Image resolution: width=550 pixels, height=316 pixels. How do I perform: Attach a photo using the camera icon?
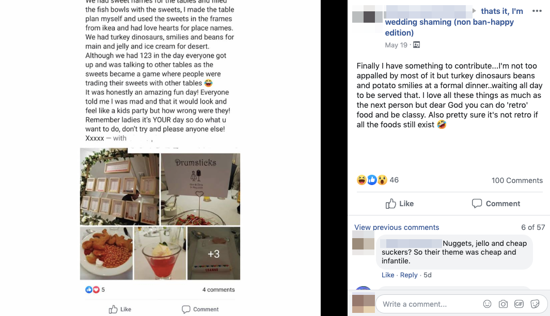pos(503,304)
